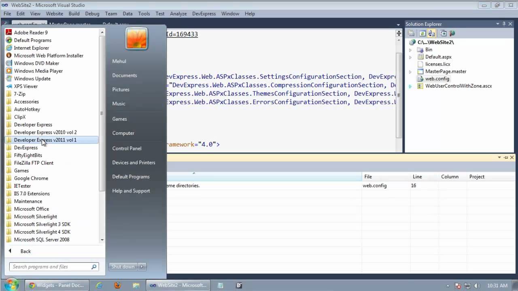Expand the WebUserControlWithZone.ascx node
The image size is (518, 291).
coord(410,86)
